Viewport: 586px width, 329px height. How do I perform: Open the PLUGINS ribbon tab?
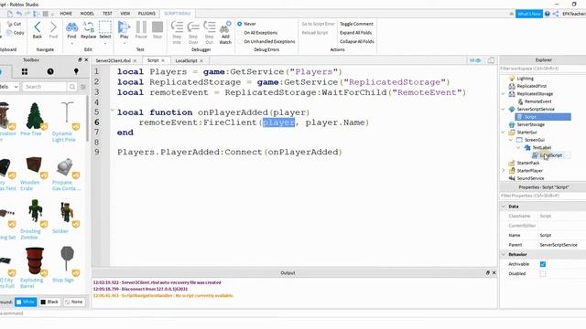pos(146,14)
